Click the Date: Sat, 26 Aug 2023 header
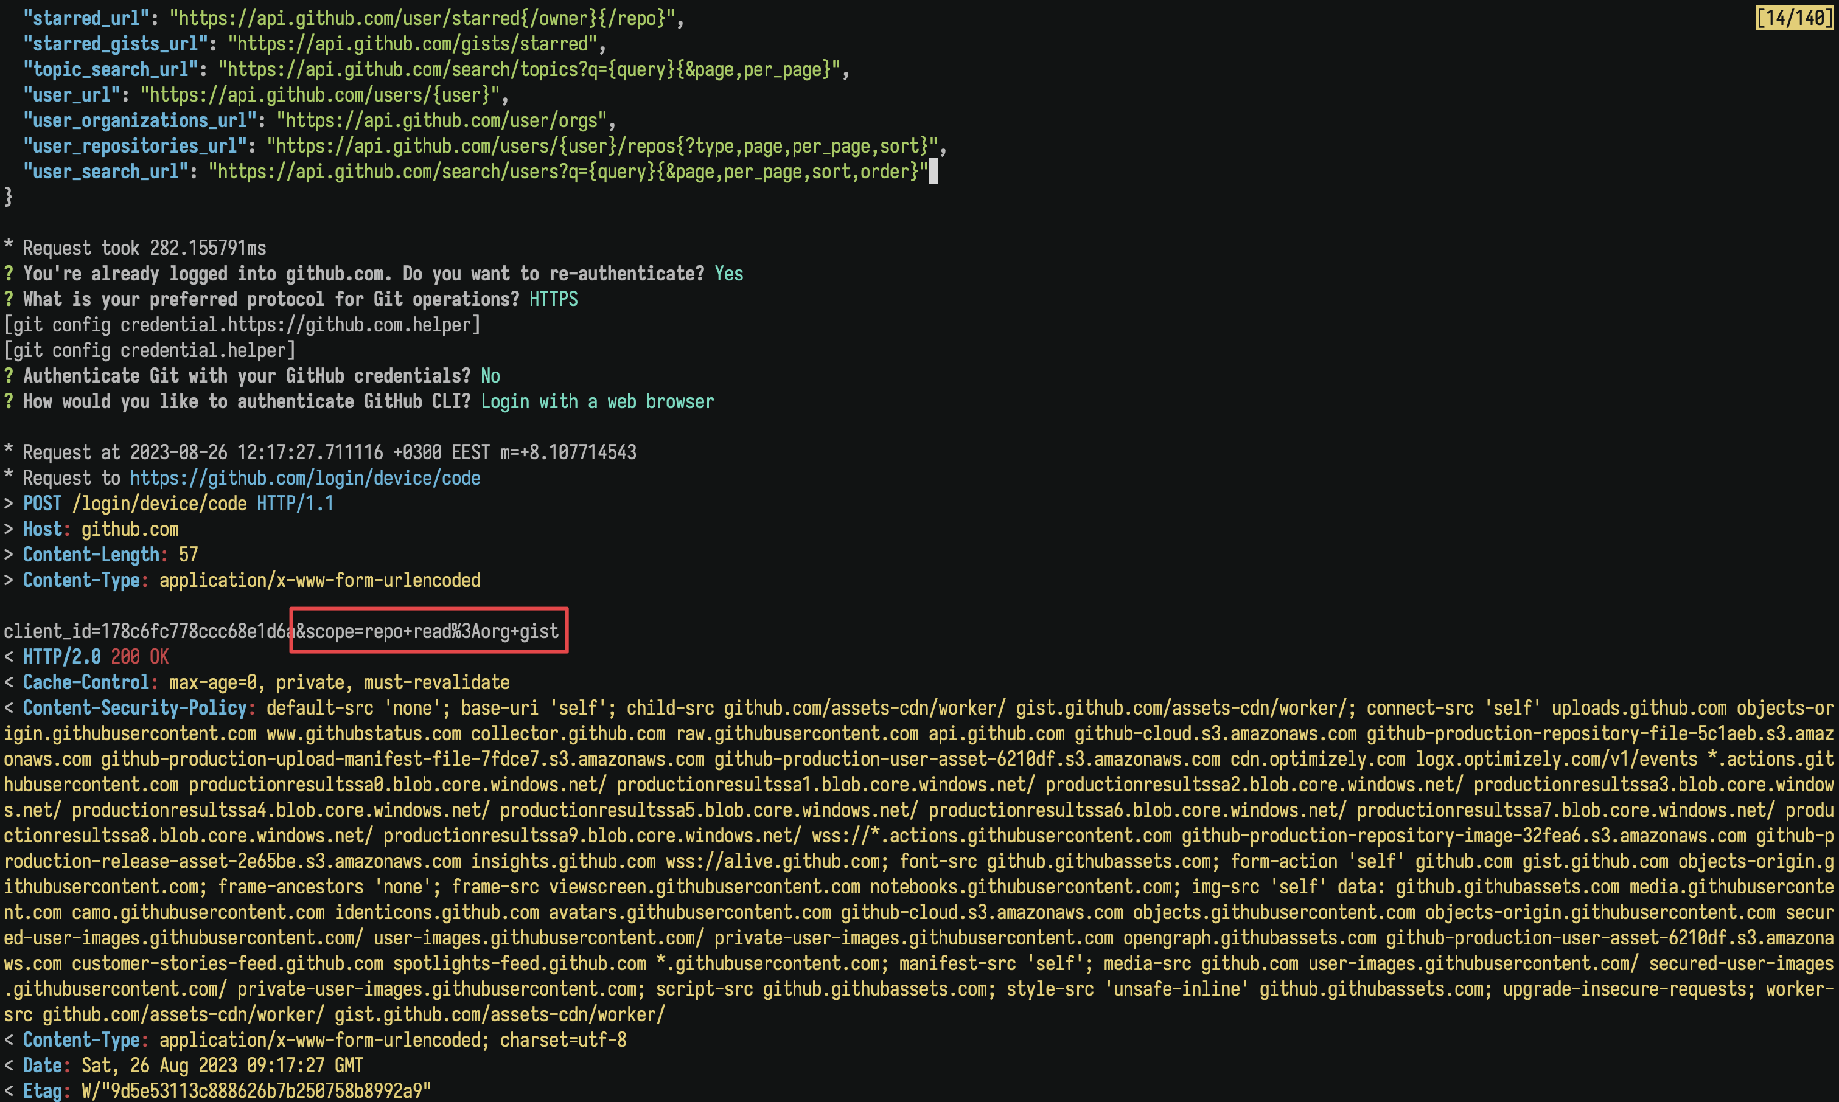This screenshot has width=1839, height=1102. pos(184,1066)
